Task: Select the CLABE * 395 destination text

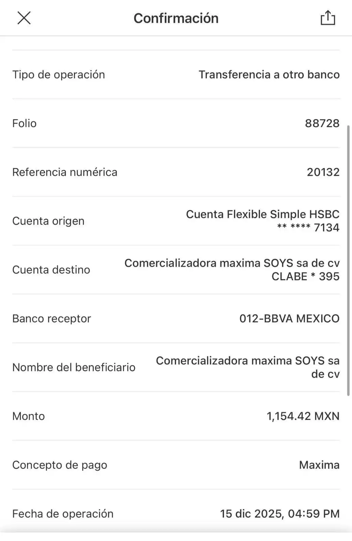Action: pos(305,277)
